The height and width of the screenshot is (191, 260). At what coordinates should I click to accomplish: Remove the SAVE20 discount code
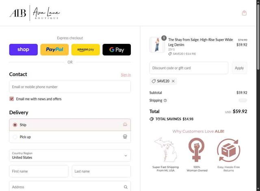click(173, 81)
